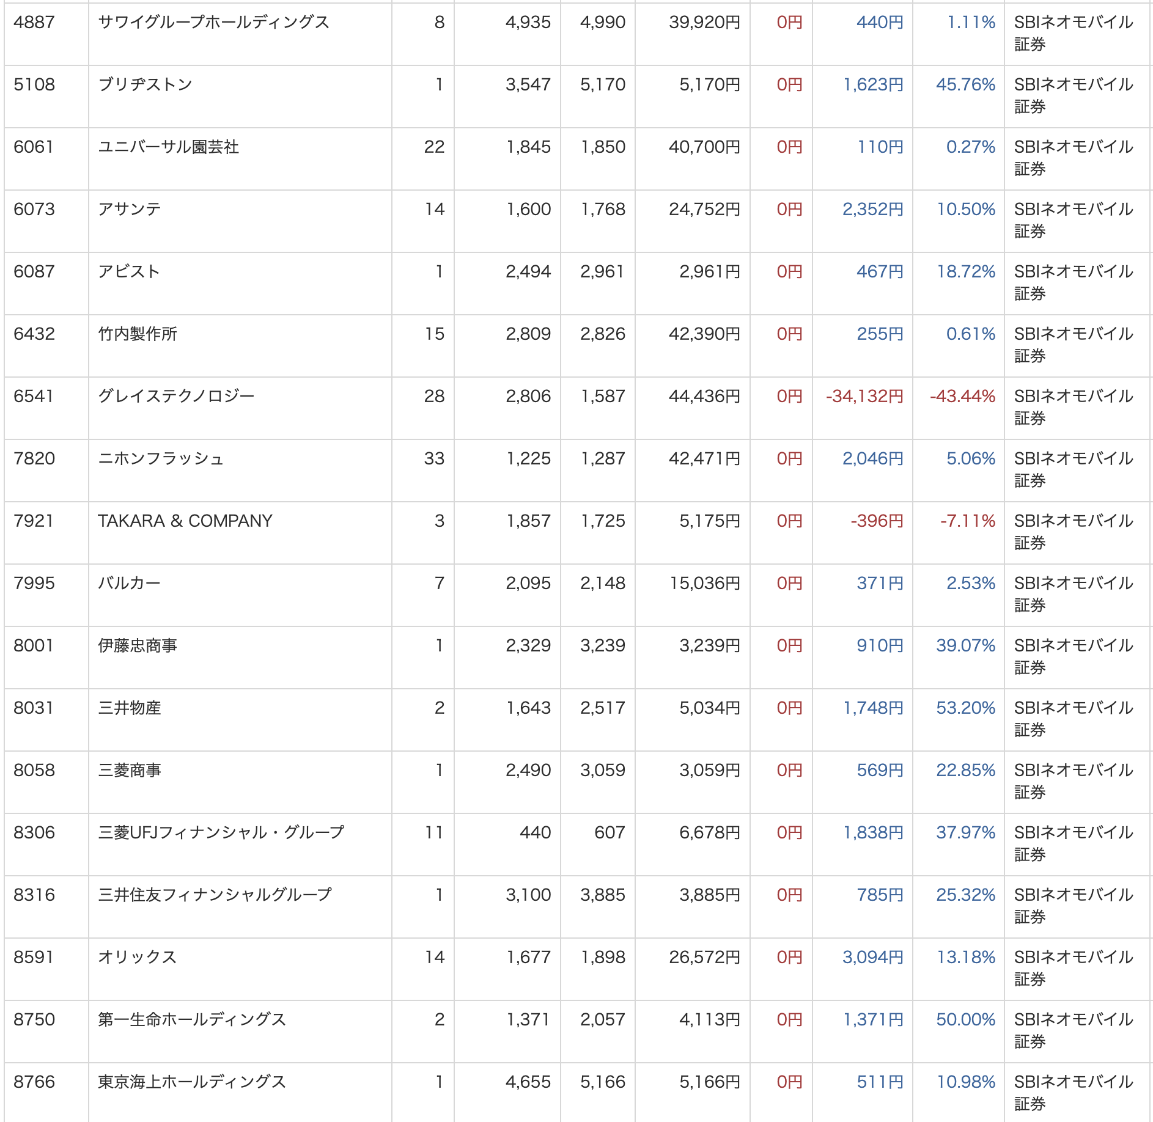Image resolution: width=1153 pixels, height=1122 pixels.
Task: Click stock code 8058
Action: (34, 771)
